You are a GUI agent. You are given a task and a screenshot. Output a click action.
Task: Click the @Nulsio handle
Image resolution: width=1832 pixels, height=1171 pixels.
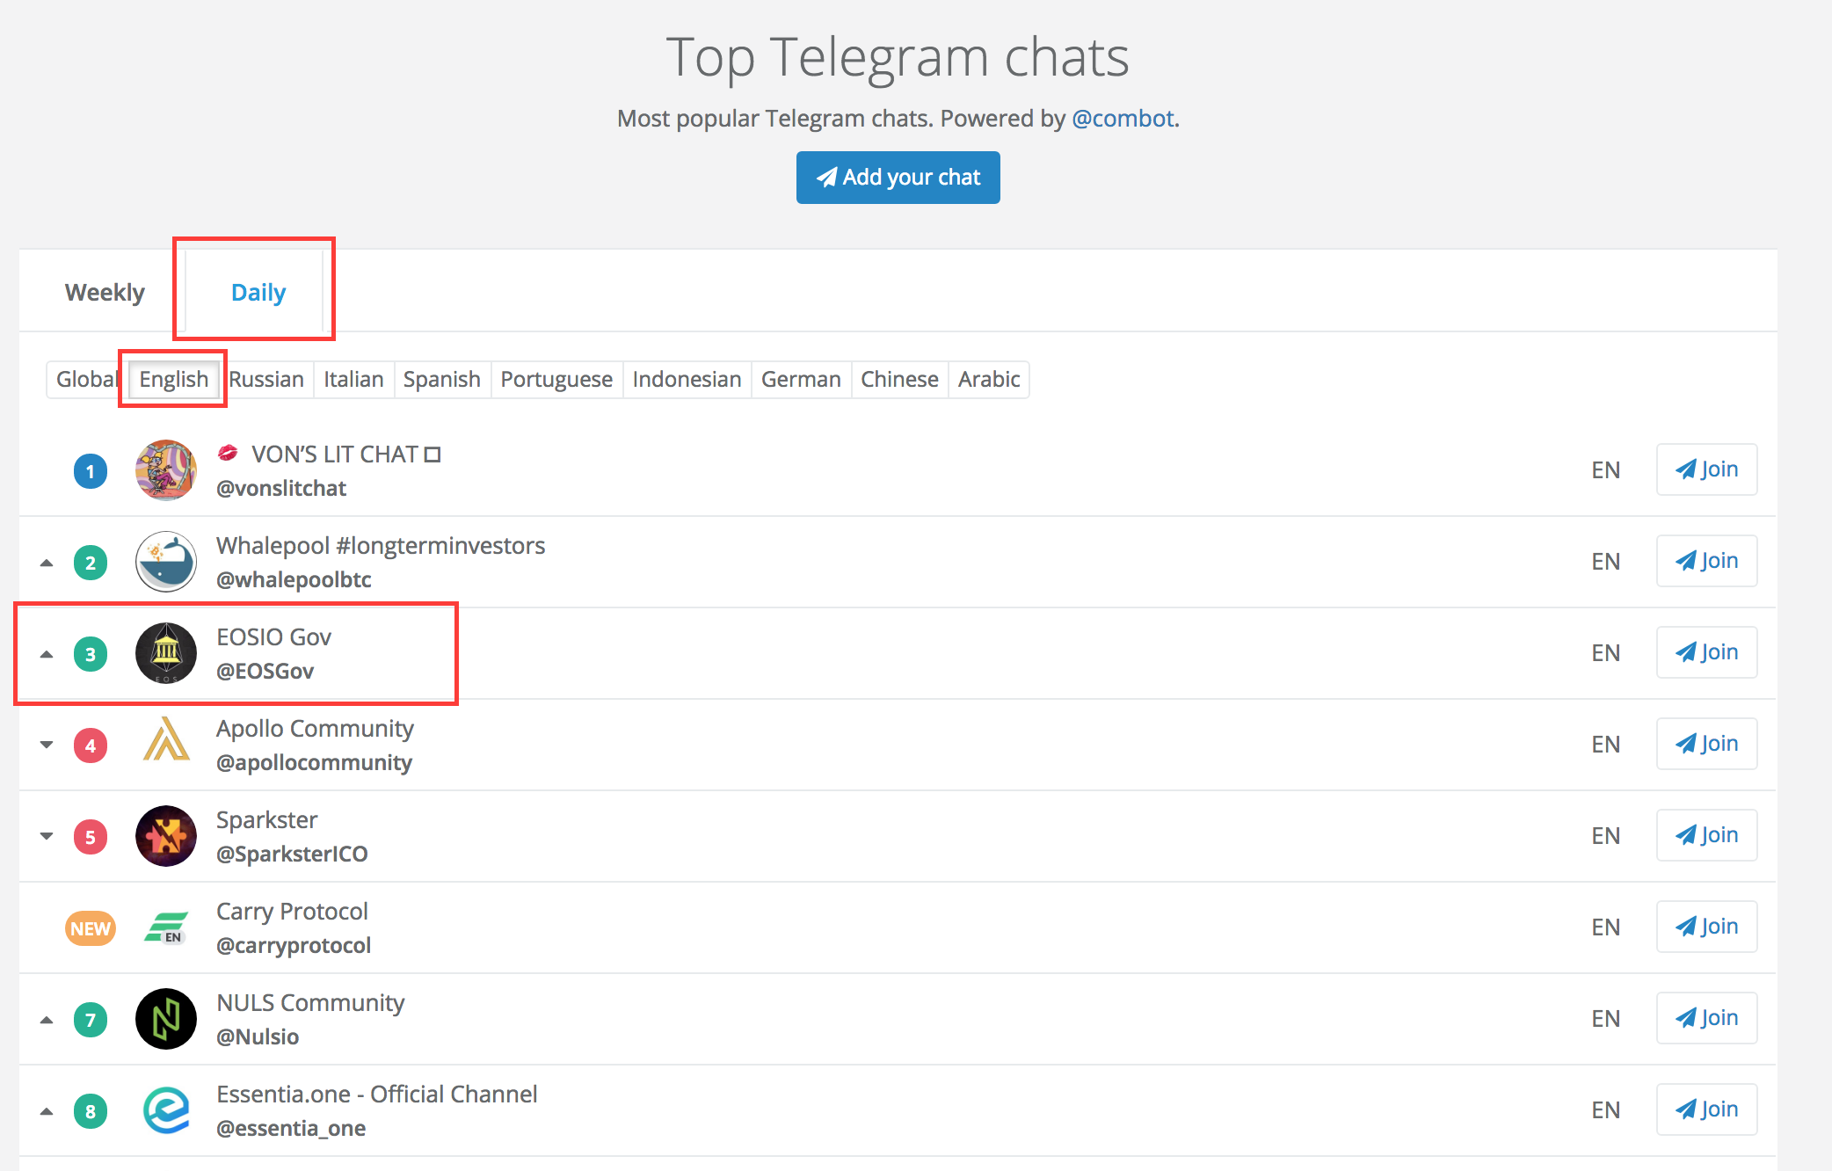(258, 1036)
